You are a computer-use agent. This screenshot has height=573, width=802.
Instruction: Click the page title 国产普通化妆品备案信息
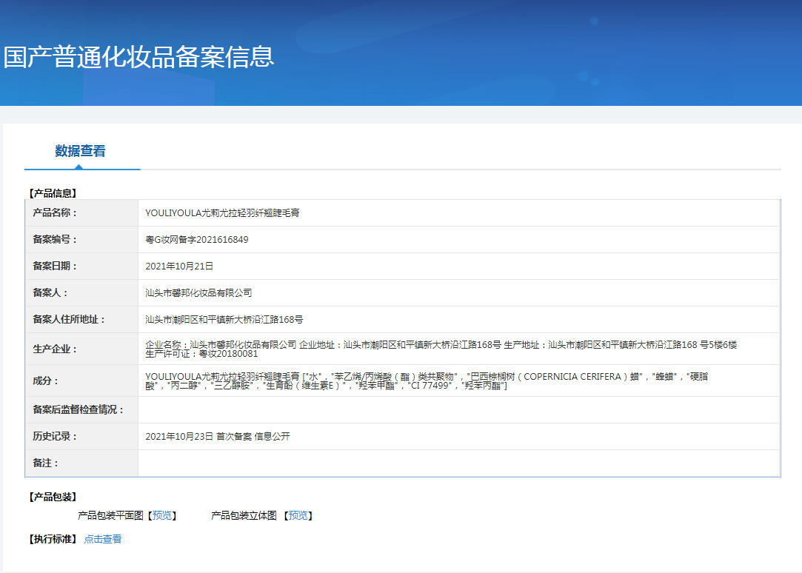pyautogui.click(x=139, y=57)
